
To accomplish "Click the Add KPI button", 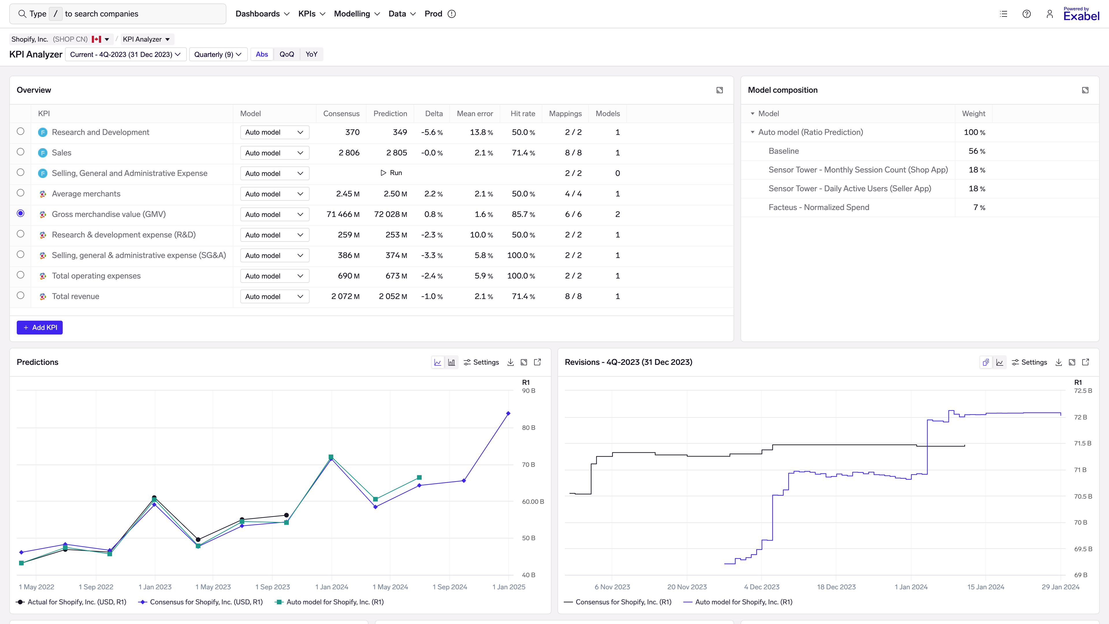I will (40, 328).
